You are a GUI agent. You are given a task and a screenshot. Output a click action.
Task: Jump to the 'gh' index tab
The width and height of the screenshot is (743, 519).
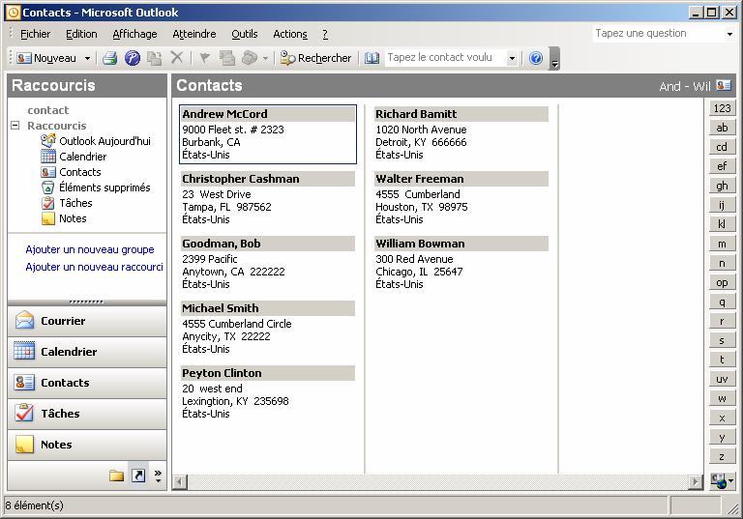(722, 186)
